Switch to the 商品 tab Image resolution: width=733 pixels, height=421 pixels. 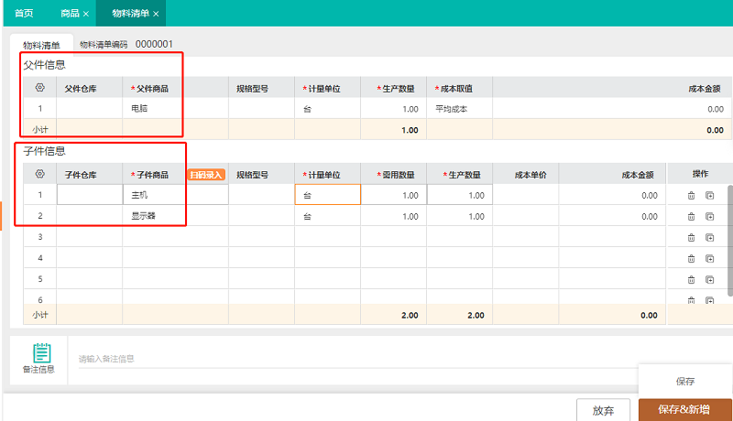tap(69, 14)
